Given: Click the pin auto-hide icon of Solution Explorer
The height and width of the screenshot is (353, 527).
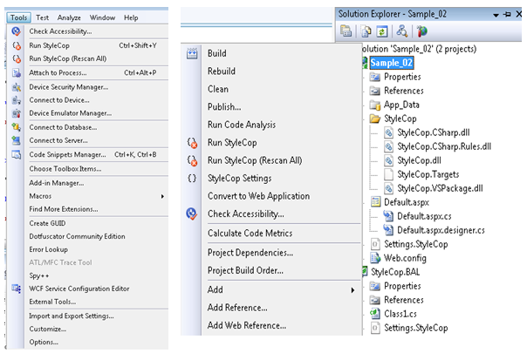Looking at the screenshot, I should pos(507,14).
